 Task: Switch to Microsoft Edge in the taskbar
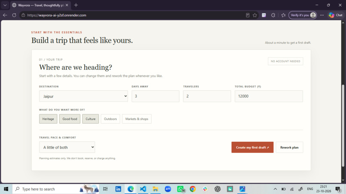click(x=131, y=189)
